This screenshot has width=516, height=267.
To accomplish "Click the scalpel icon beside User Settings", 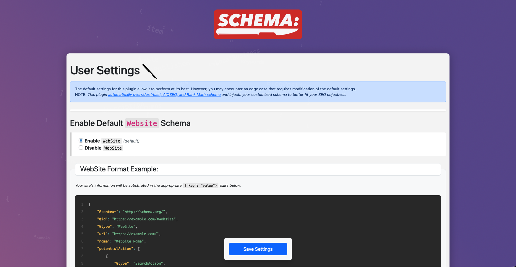I will 150,71.
